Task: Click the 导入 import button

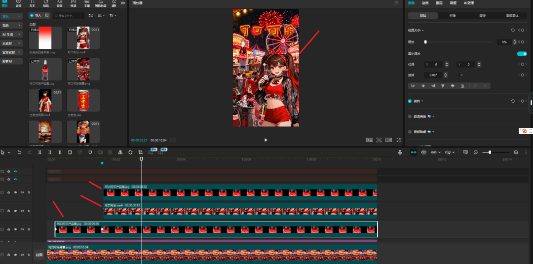Action: point(35,15)
